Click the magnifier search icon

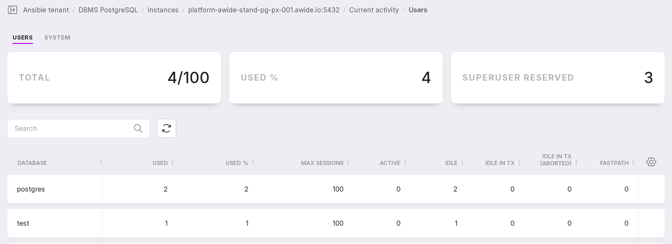(x=138, y=128)
